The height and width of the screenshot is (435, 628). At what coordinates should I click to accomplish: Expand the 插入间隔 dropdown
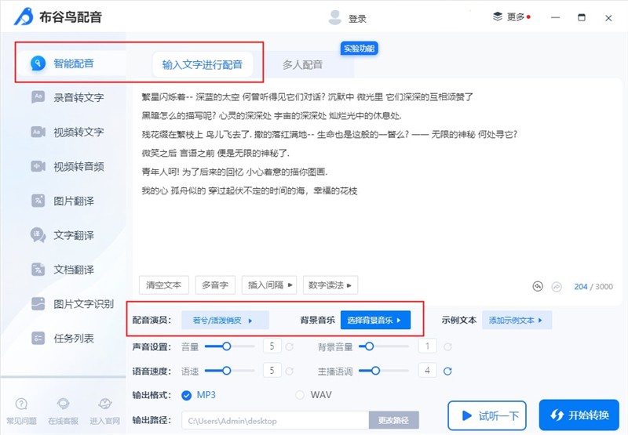coord(269,285)
